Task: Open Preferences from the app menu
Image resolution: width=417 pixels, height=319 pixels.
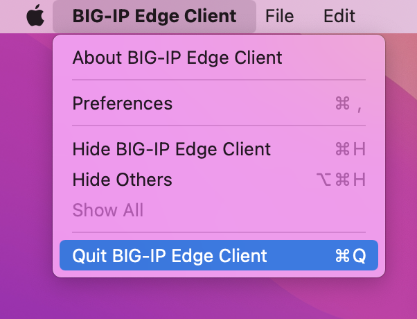Action: (219, 103)
